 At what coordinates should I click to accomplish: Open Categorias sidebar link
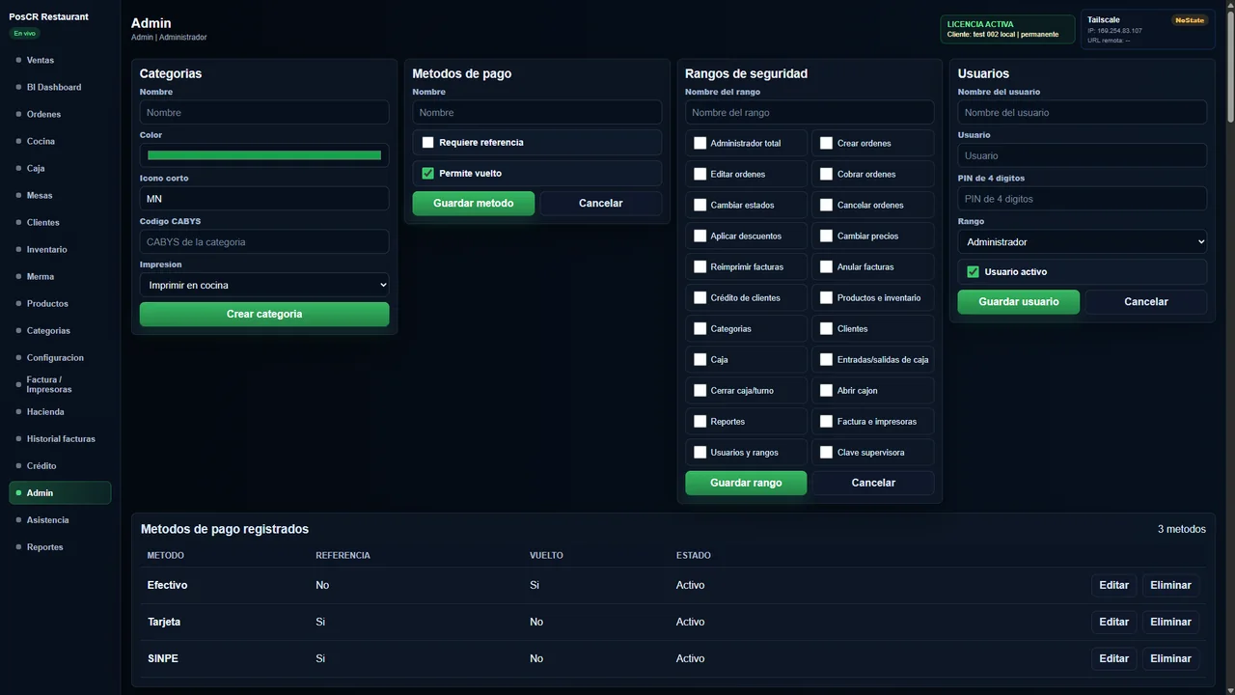60,330
